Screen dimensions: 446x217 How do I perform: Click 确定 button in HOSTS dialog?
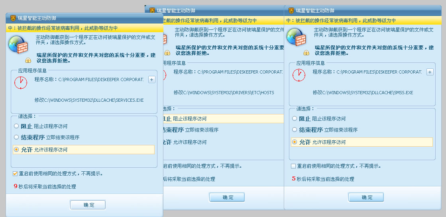click(227, 197)
